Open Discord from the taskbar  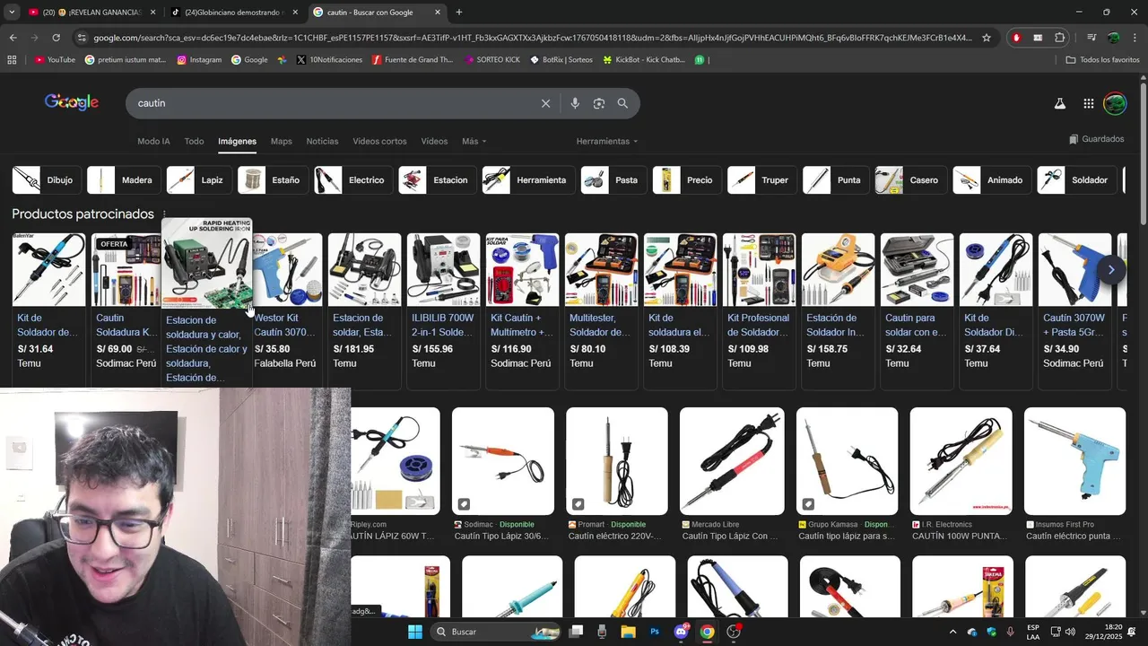click(681, 632)
